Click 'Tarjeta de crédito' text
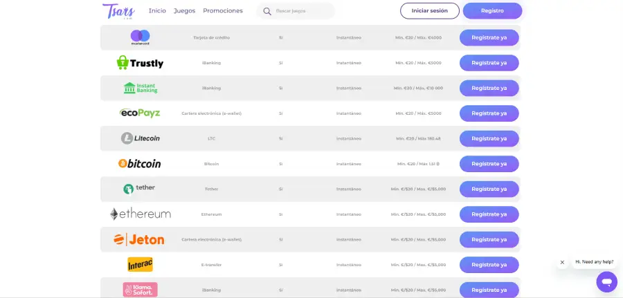Image resolution: width=623 pixels, height=298 pixels. click(x=211, y=38)
